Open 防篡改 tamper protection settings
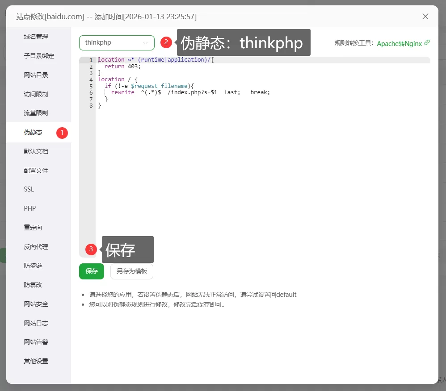Image resolution: width=446 pixels, height=391 pixels. pyautogui.click(x=33, y=284)
